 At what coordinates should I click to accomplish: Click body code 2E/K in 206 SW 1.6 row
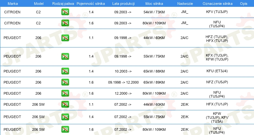point(185,129)
